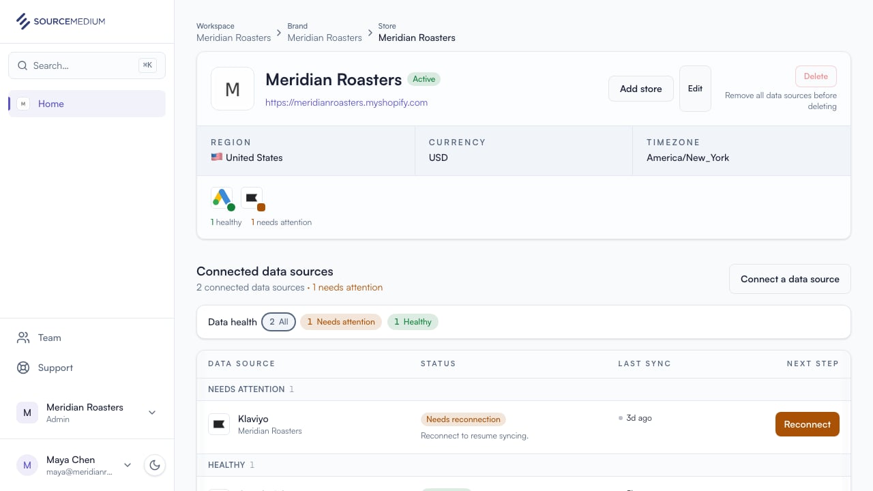Screen dimensions: 873x491
Task: Click the Add store button
Action: (641, 89)
